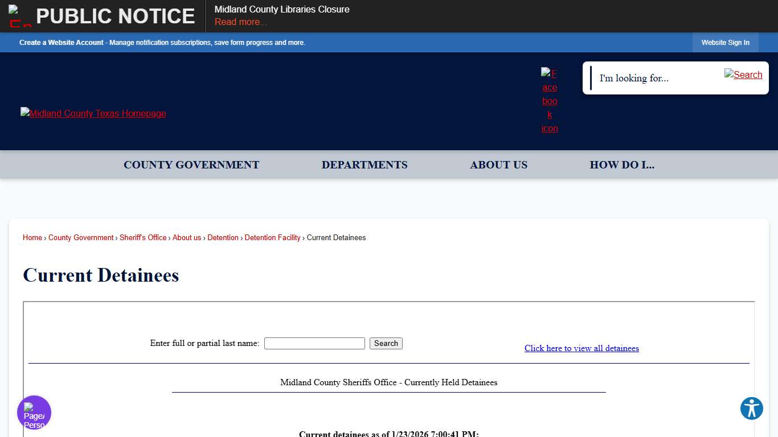
Task: Click the last name search field
Action: (314, 343)
